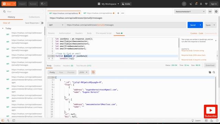
Task: Collapse the response JSON line 2 fold arrow
Action: 54,80
